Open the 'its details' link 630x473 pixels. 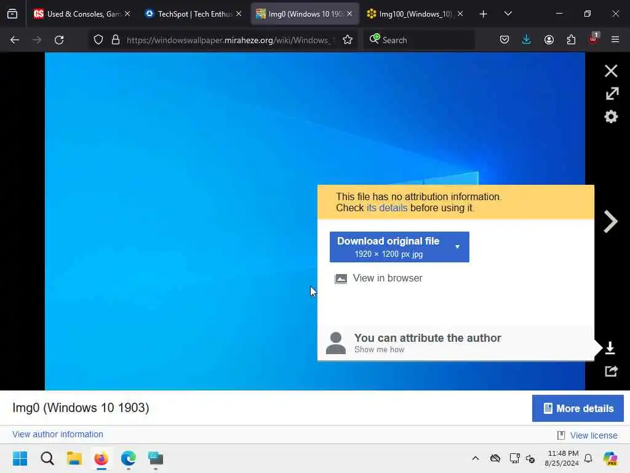click(386, 208)
